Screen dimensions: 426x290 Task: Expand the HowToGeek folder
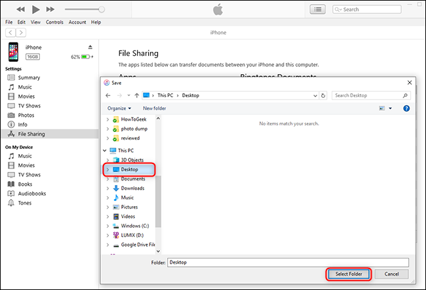[107, 119]
